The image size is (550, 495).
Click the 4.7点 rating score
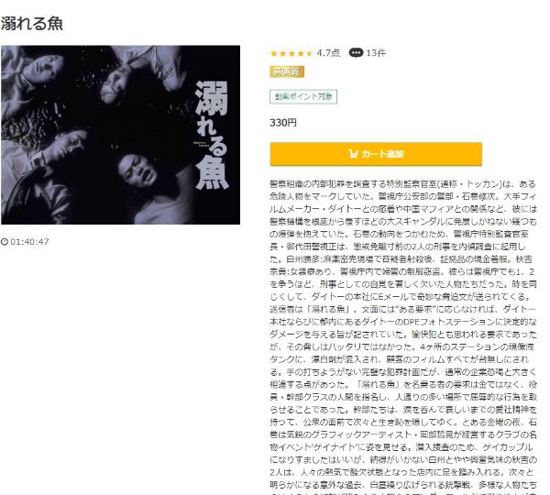328,53
